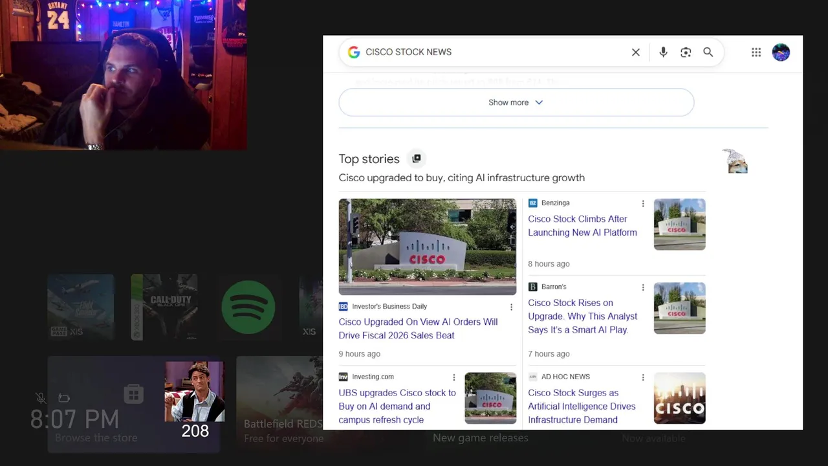Open the Google apps grid icon
The width and height of the screenshot is (828, 466).
point(756,52)
